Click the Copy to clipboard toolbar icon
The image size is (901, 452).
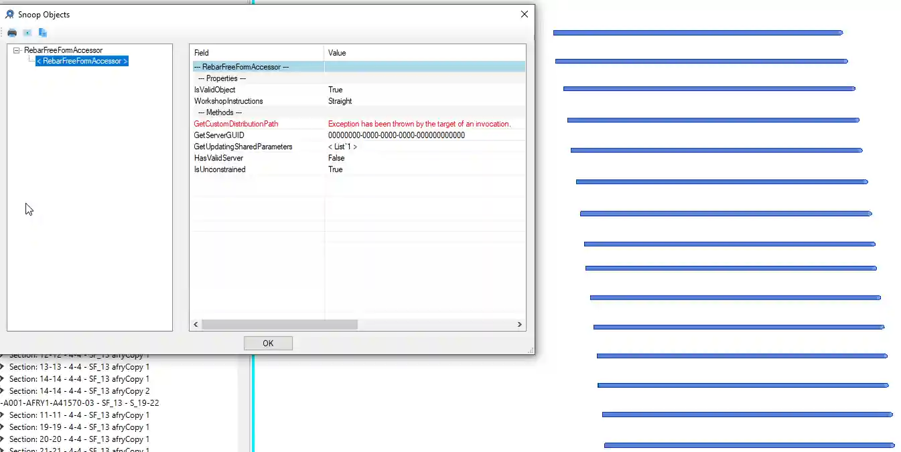click(43, 33)
